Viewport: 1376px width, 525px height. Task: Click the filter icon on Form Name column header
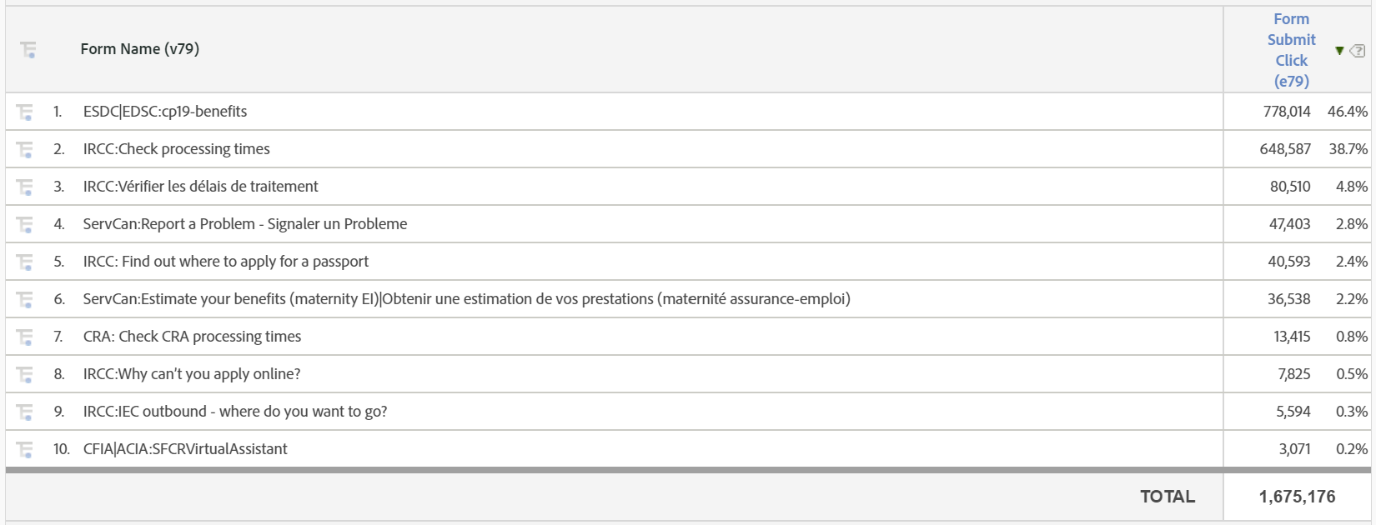[x=29, y=50]
